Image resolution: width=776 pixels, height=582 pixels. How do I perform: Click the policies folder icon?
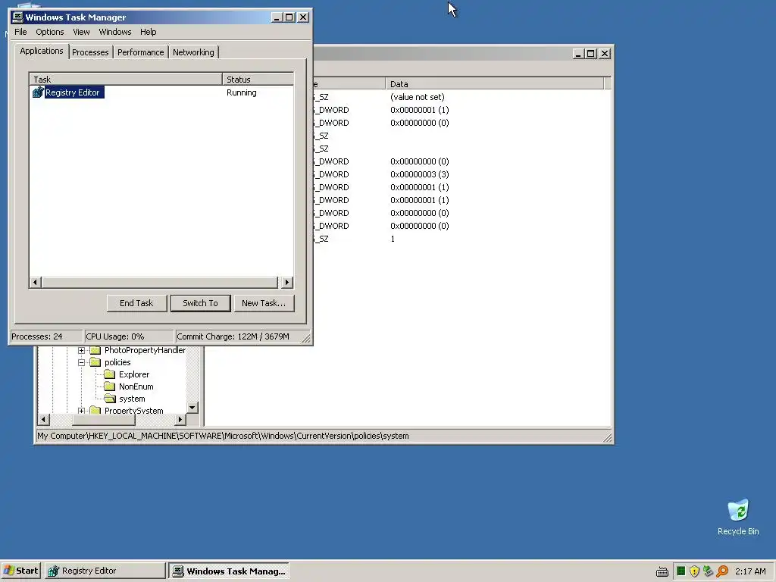(95, 362)
